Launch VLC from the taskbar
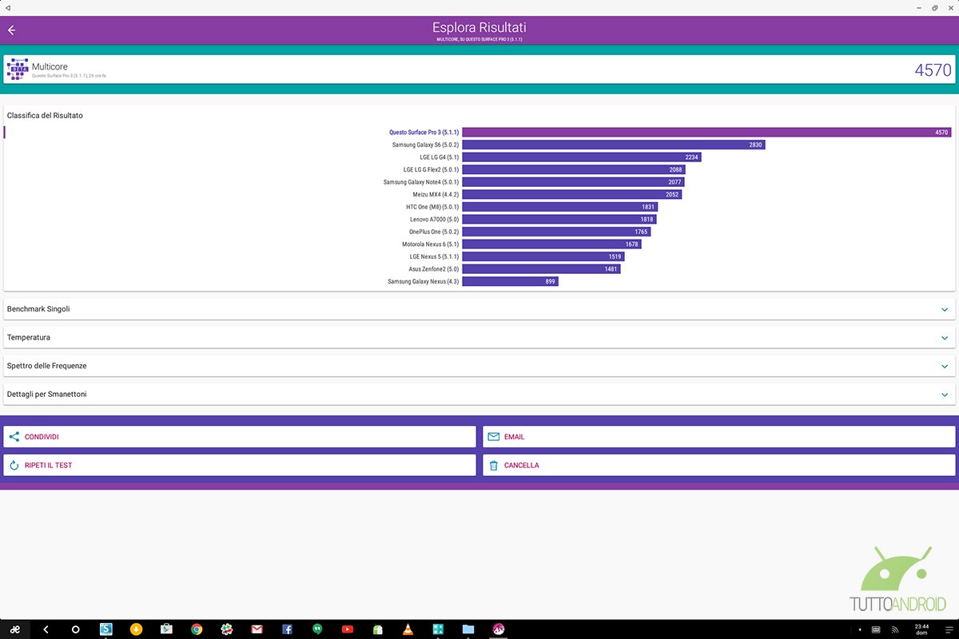The width and height of the screenshot is (959, 639). 408,629
